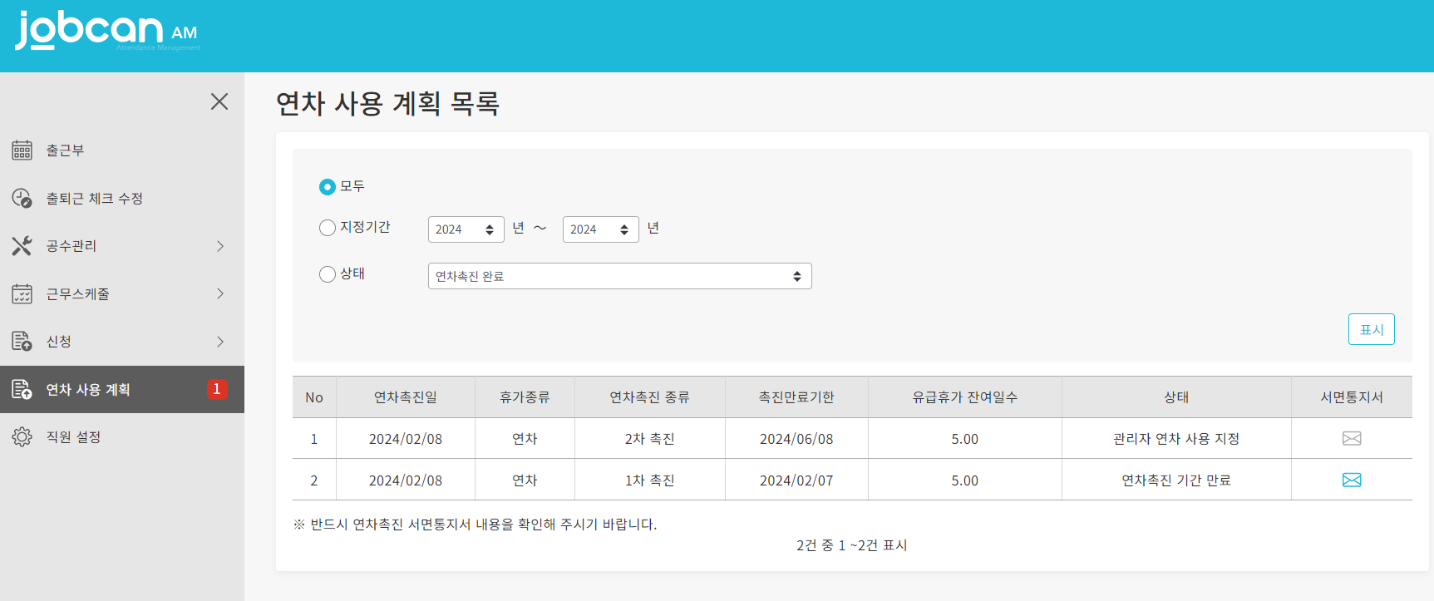Open the gray envelope notice in row 1
Image resolution: width=1434 pixels, height=601 pixels.
click(1352, 439)
